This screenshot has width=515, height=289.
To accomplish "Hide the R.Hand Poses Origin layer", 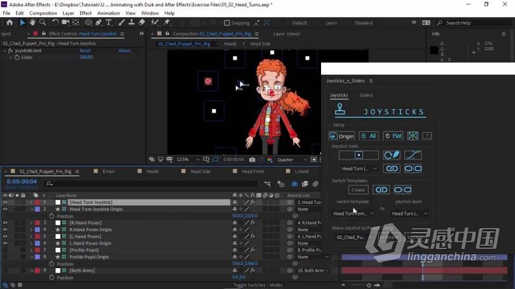I will tap(5, 230).
